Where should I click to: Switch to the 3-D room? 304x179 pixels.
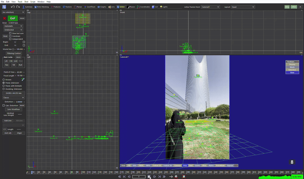[155, 7]
